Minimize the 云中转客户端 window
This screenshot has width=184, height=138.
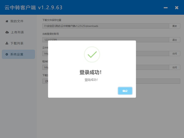click(x=166, y=7)
